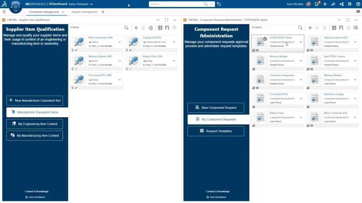Expand dropdown on Micro Connectors MEI card
The image size is (362, 203).
click(x=119, y=42)
